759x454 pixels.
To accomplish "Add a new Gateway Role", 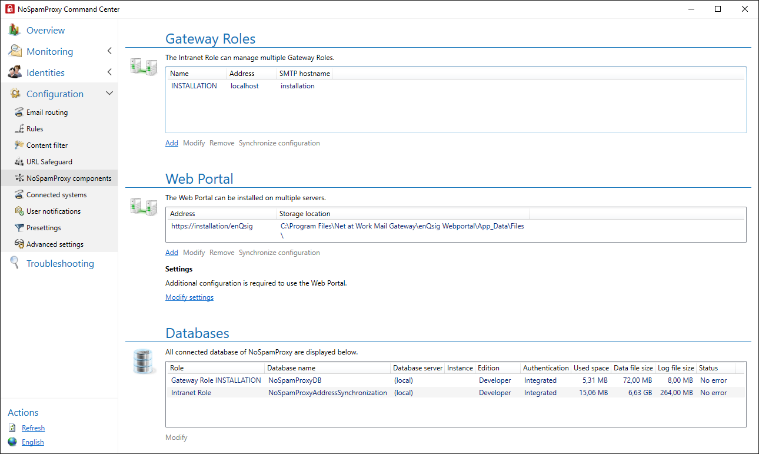I will [x=172, y=143].
